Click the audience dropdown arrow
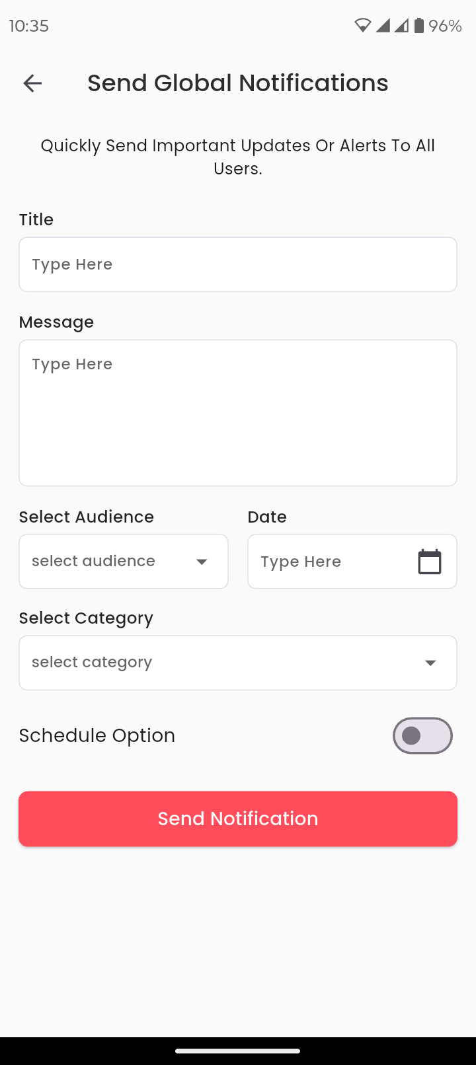 click(202, 562)
